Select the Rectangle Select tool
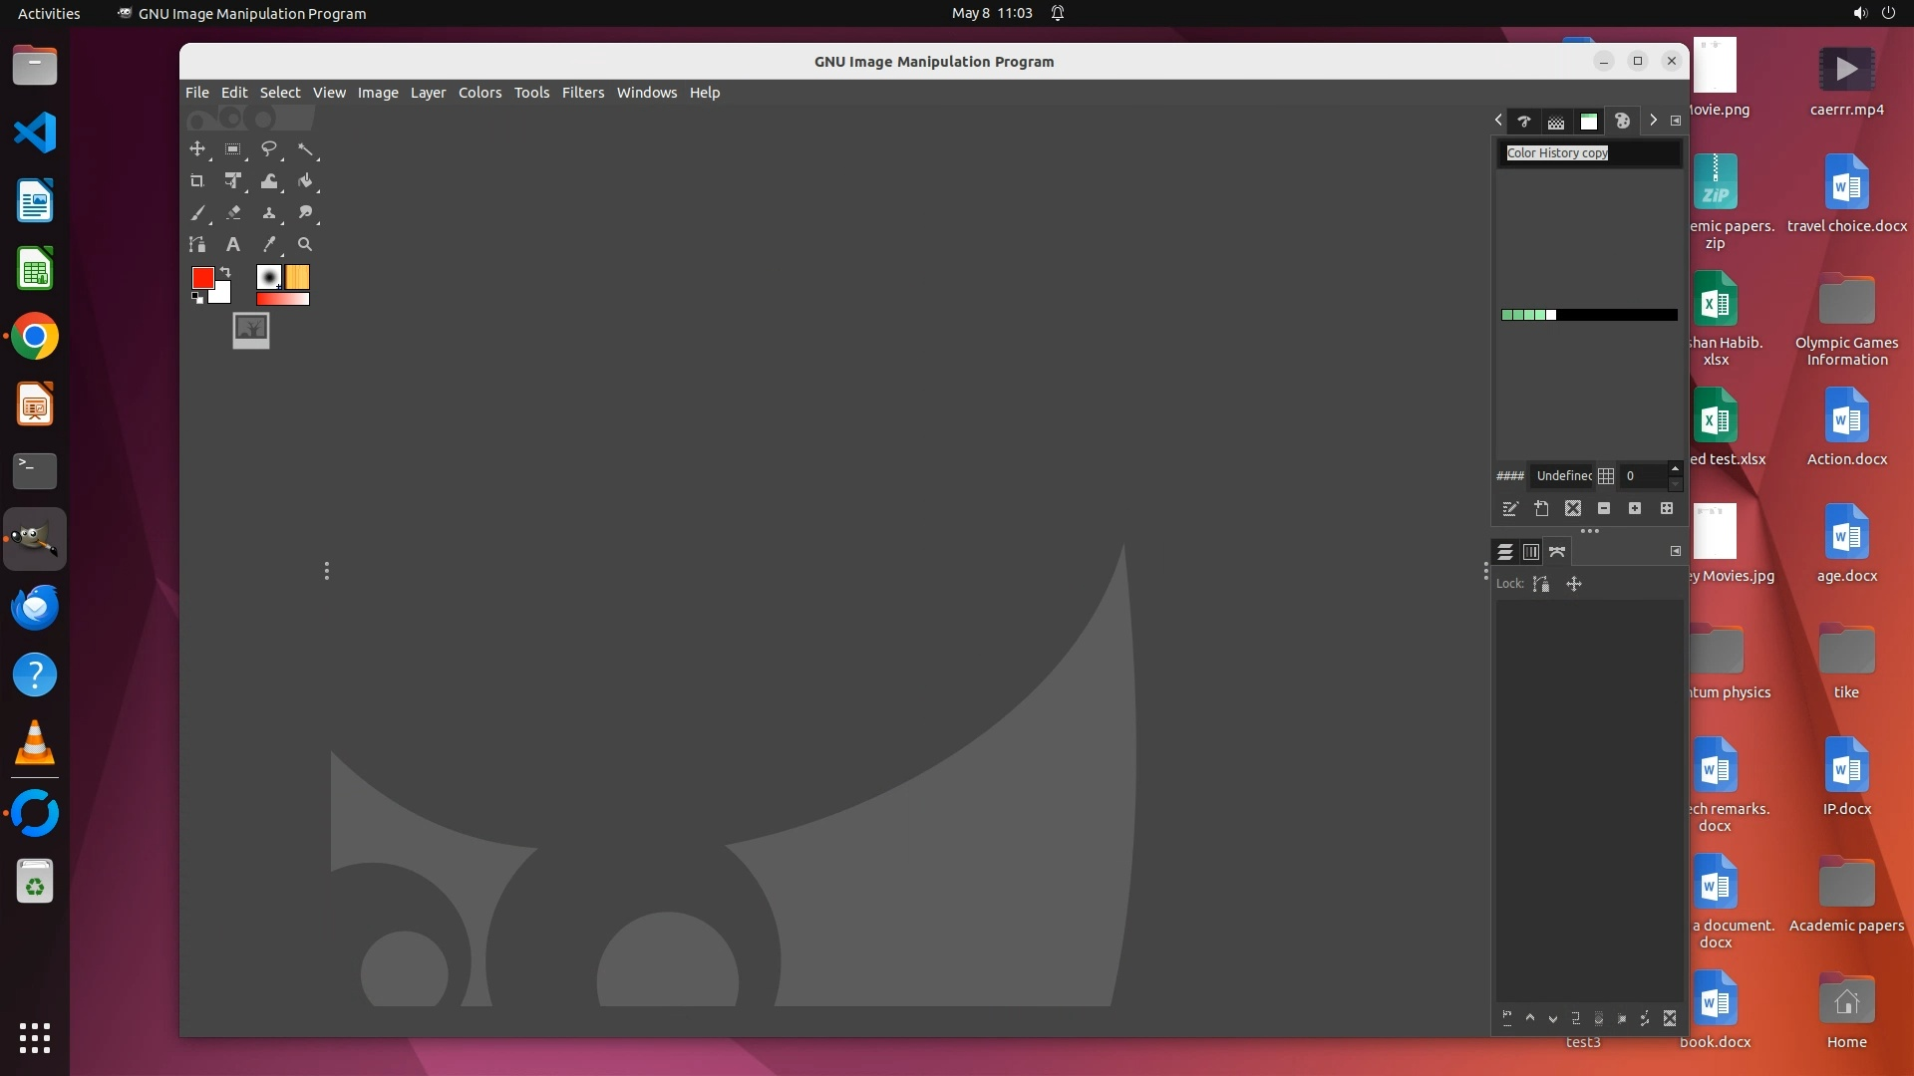The image size is (1914, 1076). [x=232, y=149]
